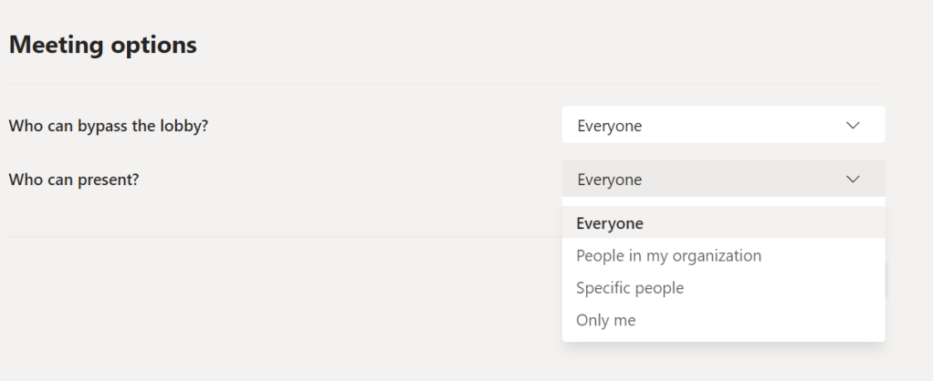Collapse the "Who can present?" dropdown
Viewport: 933px width, 381px height.
(723, 180)
